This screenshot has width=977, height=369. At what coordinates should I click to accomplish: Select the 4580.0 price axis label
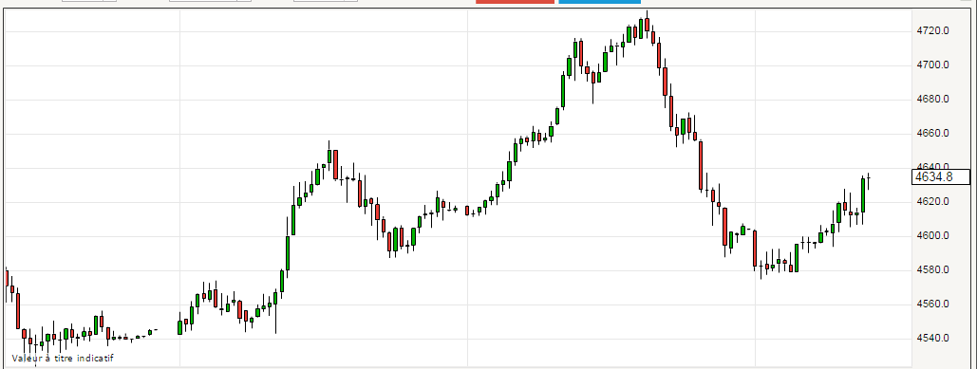(x=932, y=270)
